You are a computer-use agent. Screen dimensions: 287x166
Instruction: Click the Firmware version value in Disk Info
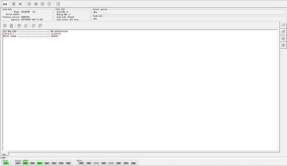pyautogui.click(x=25, y=17)
